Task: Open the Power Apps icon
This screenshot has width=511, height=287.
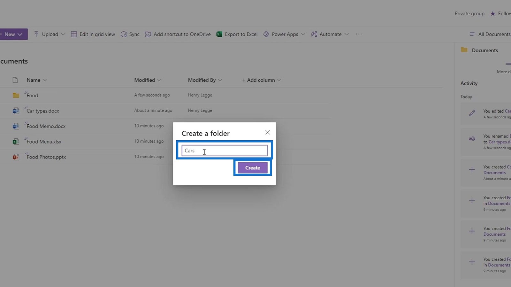Action: (x=266, y=34)
